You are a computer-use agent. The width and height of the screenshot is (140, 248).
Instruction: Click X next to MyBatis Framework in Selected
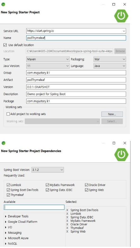click(67, 221)
